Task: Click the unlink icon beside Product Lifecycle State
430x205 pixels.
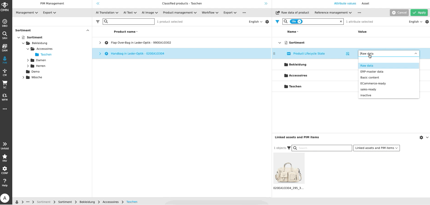Action: point(348,54)
